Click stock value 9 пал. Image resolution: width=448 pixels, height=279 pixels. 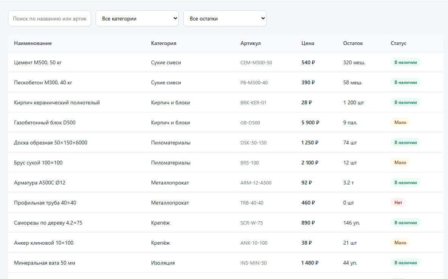pos(350,122)
